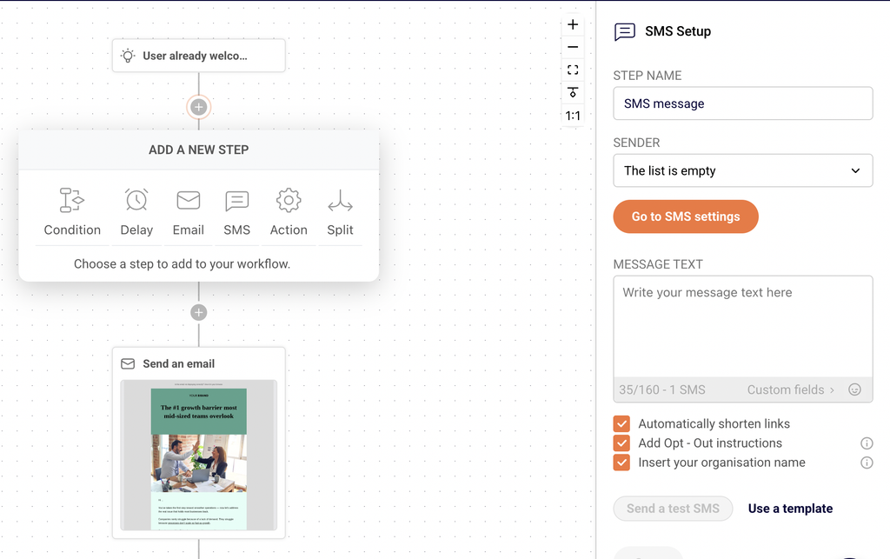Viewport: 890px width, 559px height.
Task: Click 'Choose a step to add' hint text
Action: point(182,264)
